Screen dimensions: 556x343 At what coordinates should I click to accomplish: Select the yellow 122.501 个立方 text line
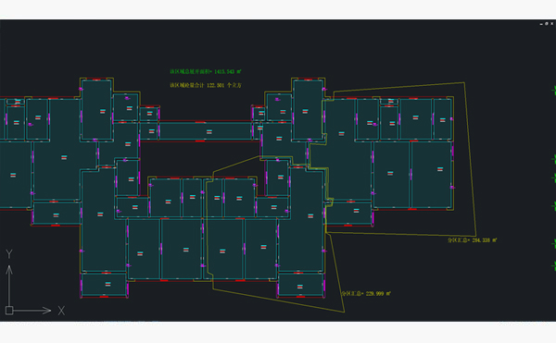(206, 85)
